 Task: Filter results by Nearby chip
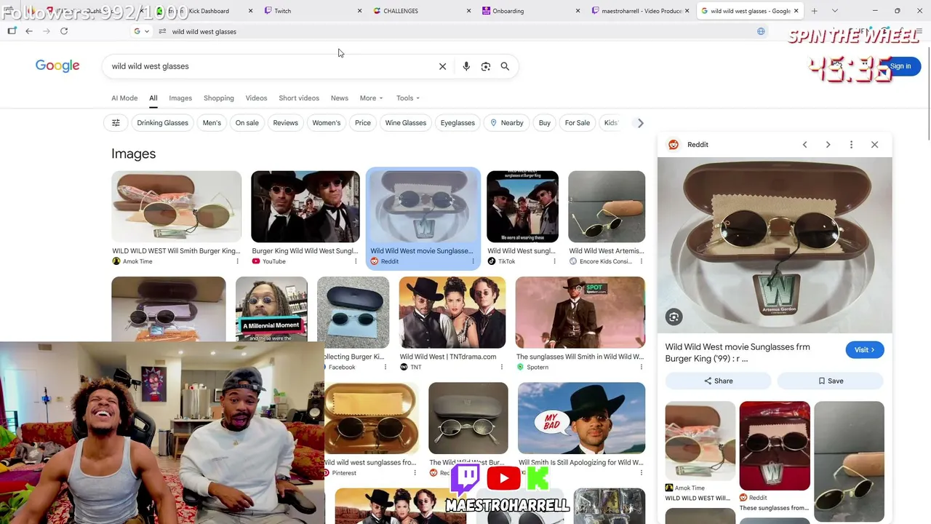point(507,123)
